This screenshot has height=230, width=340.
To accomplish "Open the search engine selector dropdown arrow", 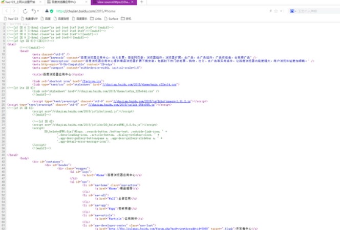I will tap(295, 11).
